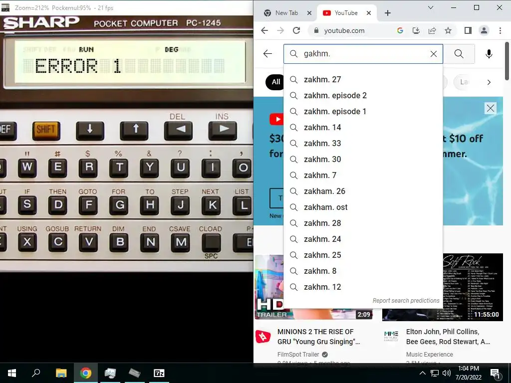Click the YouTube search magnifier button

[459, 54]
